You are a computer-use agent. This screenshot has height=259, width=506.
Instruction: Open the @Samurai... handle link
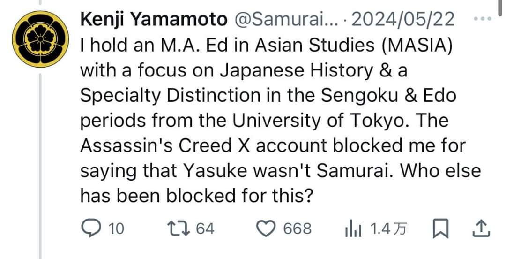[285, 19]
